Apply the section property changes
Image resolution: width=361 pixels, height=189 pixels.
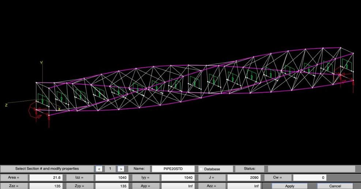(x=290, y=186)
